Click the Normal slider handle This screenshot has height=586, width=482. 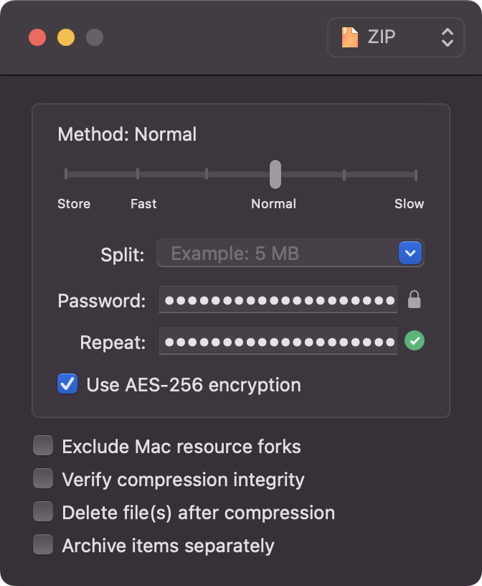pyautogui.click(x=275, y=174)
